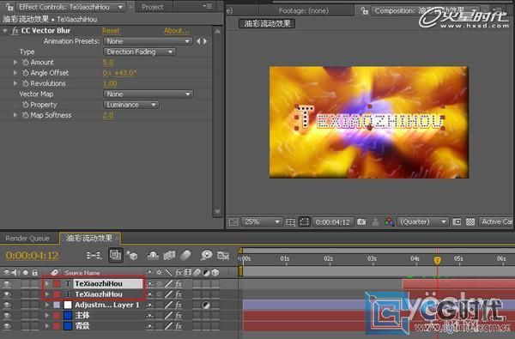The image size is (515, 339).
Task: Switch to the Project tab
Action: pyautogui.click(x=153, y=7)
